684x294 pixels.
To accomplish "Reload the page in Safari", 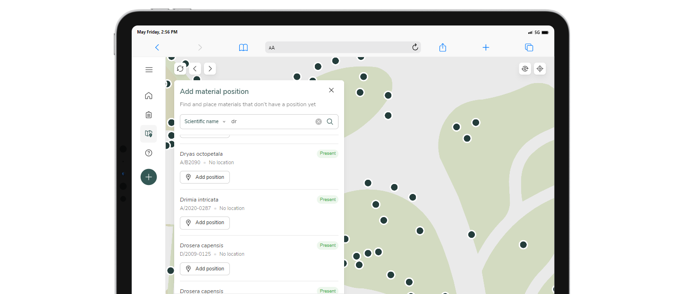I will 415,47.
